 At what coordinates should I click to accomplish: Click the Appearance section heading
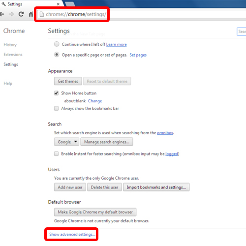point(60,71)
